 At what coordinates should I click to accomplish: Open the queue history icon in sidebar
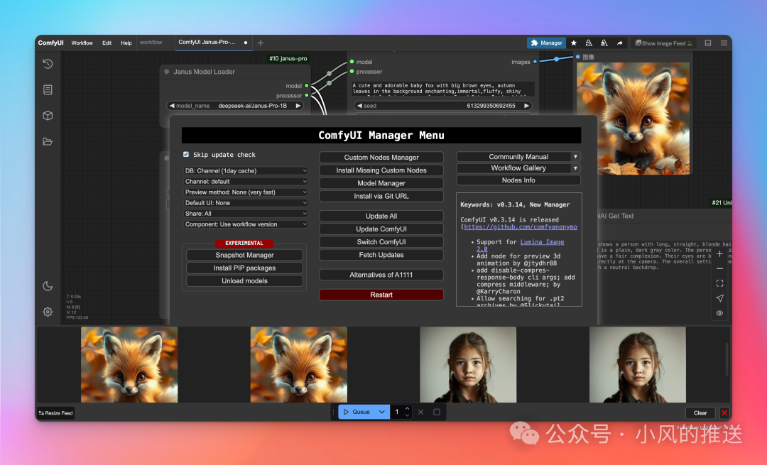point(48,64)
